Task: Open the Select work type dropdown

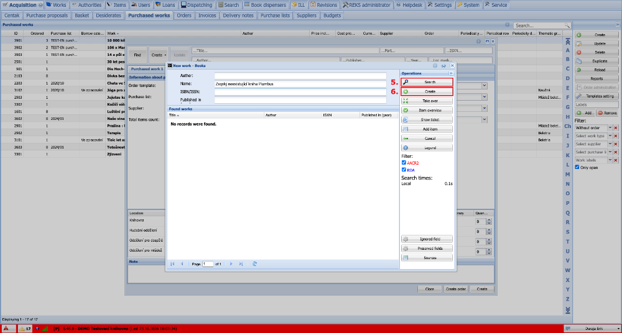Action: point(610,136)
